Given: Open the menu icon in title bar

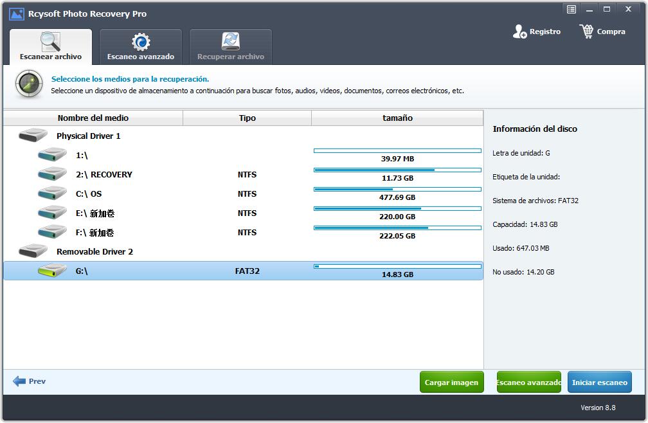Looking at the screenshot, I should click(x=571, y=9).
